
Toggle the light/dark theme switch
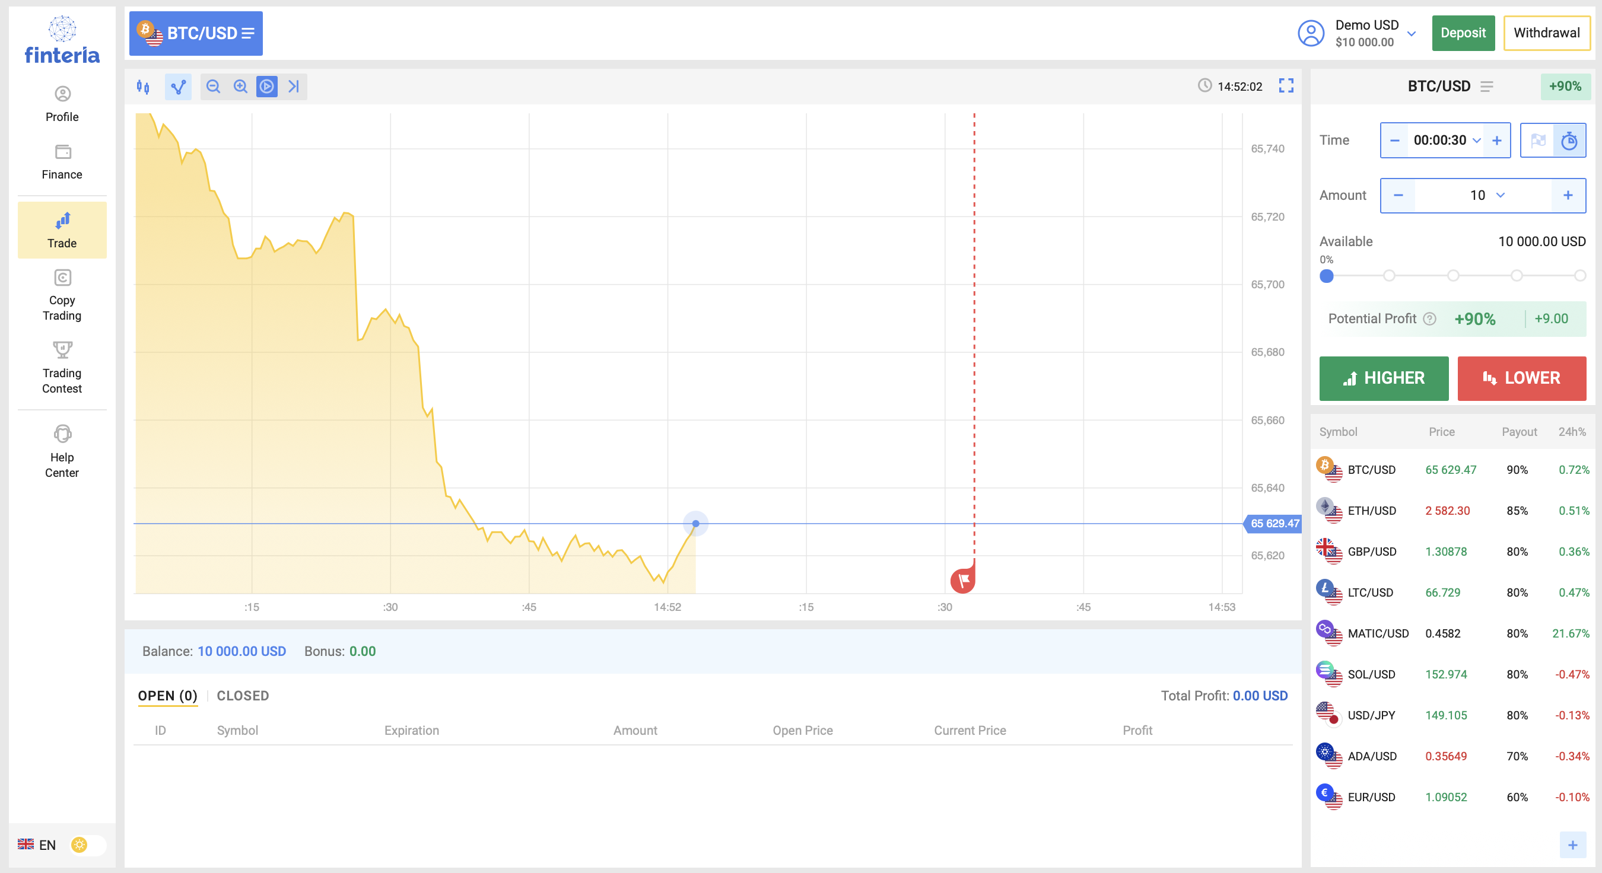tap(88, 845)
